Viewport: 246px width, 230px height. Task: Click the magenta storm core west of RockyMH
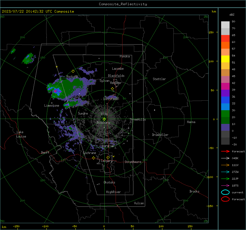pyautogui.click(x=55, y=91)
